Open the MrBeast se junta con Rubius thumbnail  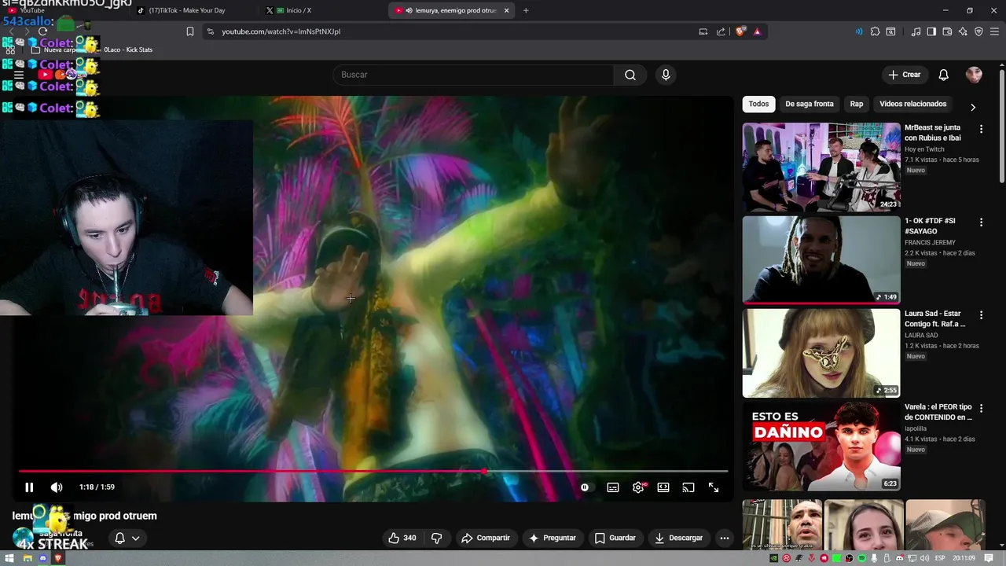(x=821, y=167)
